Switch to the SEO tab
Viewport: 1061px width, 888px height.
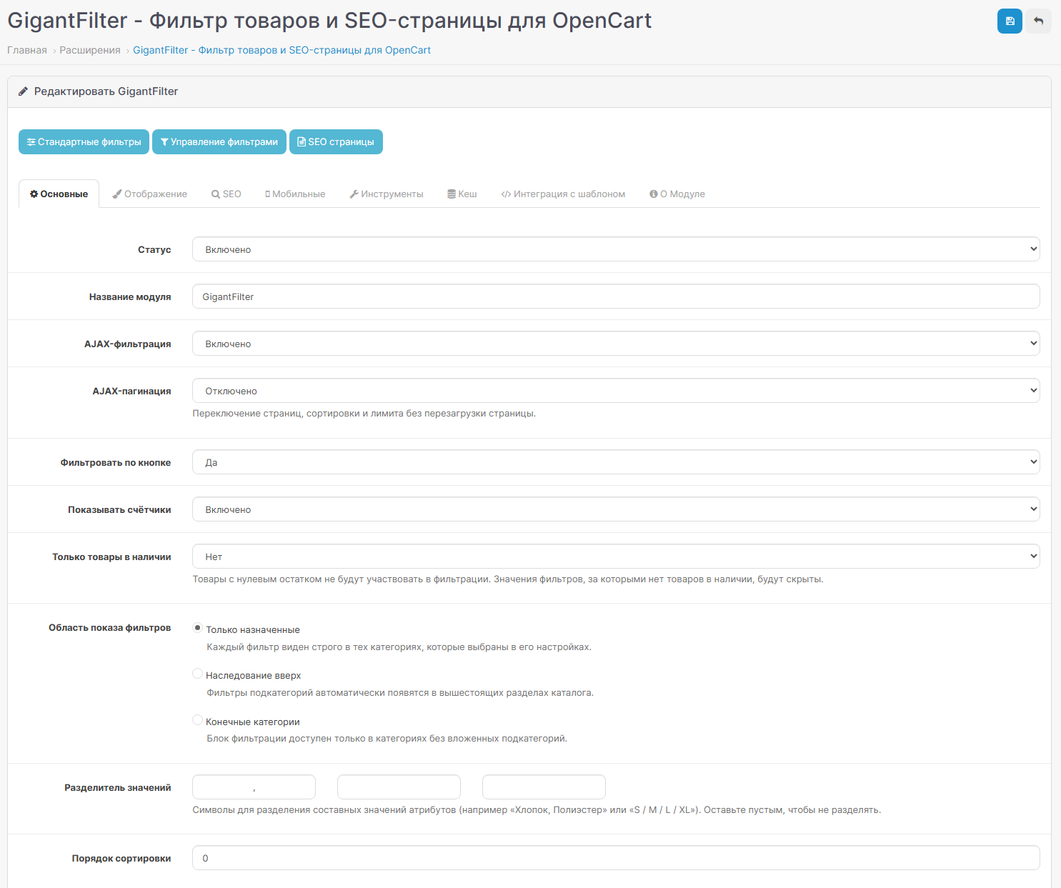226,194
